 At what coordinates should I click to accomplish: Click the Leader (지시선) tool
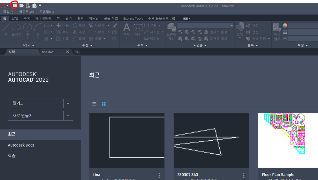pos(152,32)
